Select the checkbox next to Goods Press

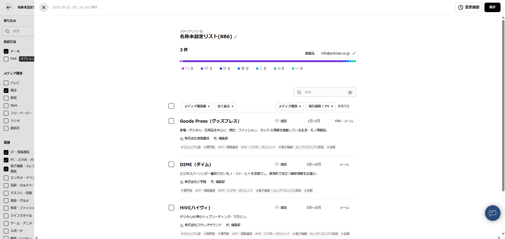click(x=171, y=121)
